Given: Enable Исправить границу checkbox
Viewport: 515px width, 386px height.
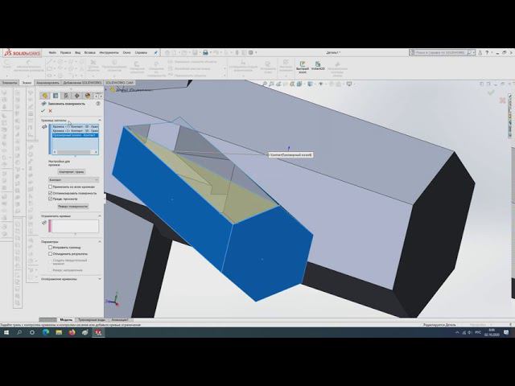Looking at the screenshot, I should click(50, 248).
